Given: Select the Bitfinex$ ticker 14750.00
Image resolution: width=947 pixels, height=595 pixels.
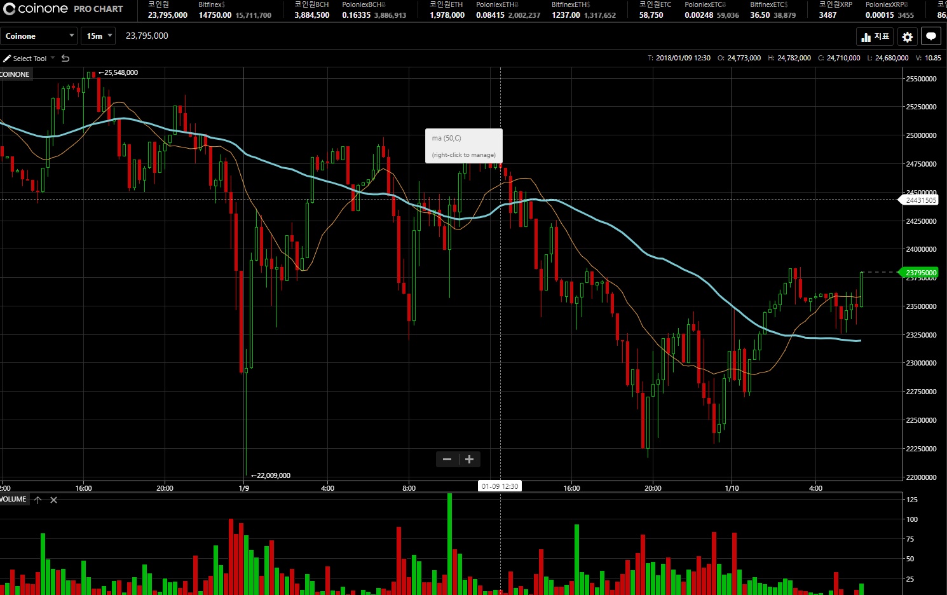Looking at the screenshot, I should pyautogui.click(x=235, y=10).
